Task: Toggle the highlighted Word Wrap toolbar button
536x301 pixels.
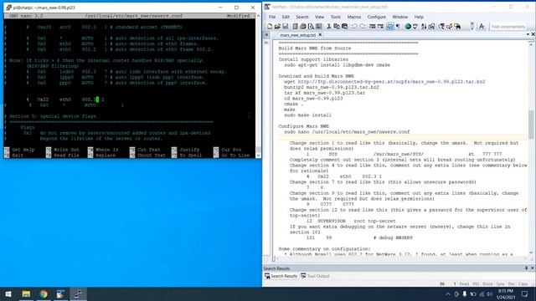Action: click(389, 26)
